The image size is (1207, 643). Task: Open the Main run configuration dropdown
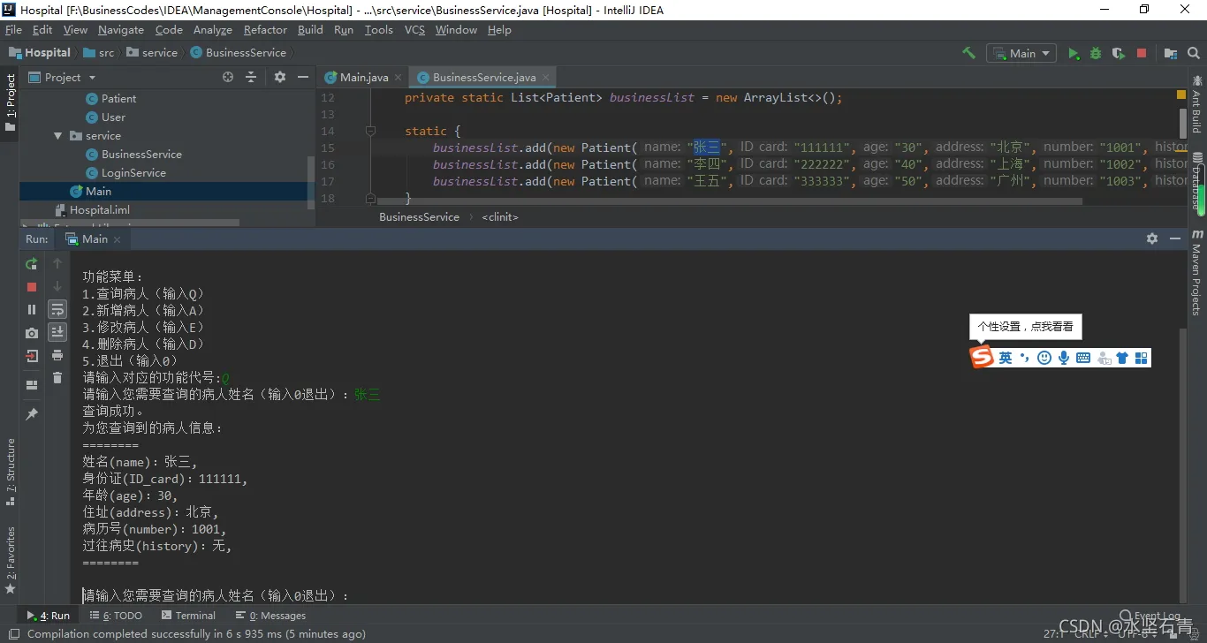click(1021, 53)
